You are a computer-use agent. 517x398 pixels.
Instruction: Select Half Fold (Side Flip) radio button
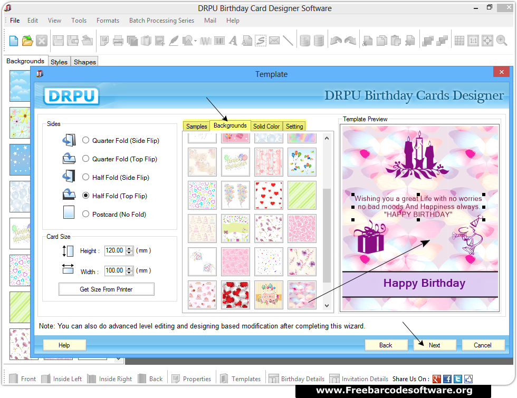tap(85, 177)
